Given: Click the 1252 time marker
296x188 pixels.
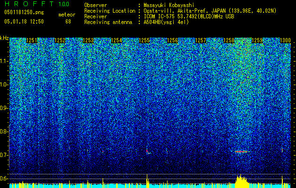Looking at the screenshot, I should 60,40.
